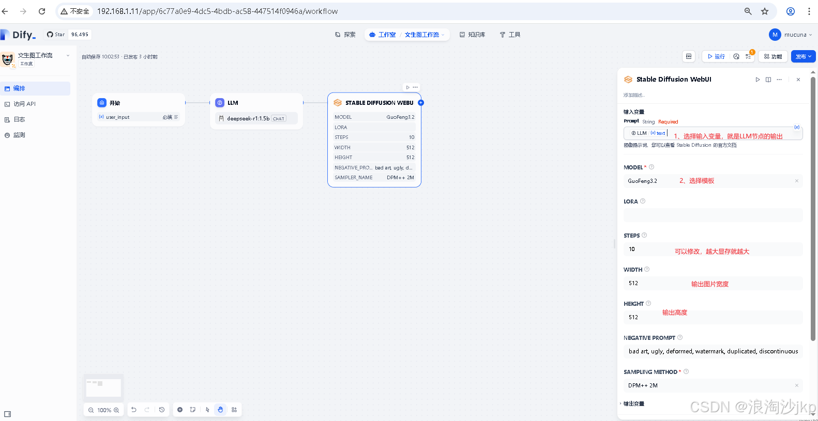The width and height of the screenshot is (818, 421).
Task: Show the MODEL help tooltip icon
Action: point(652,167)
